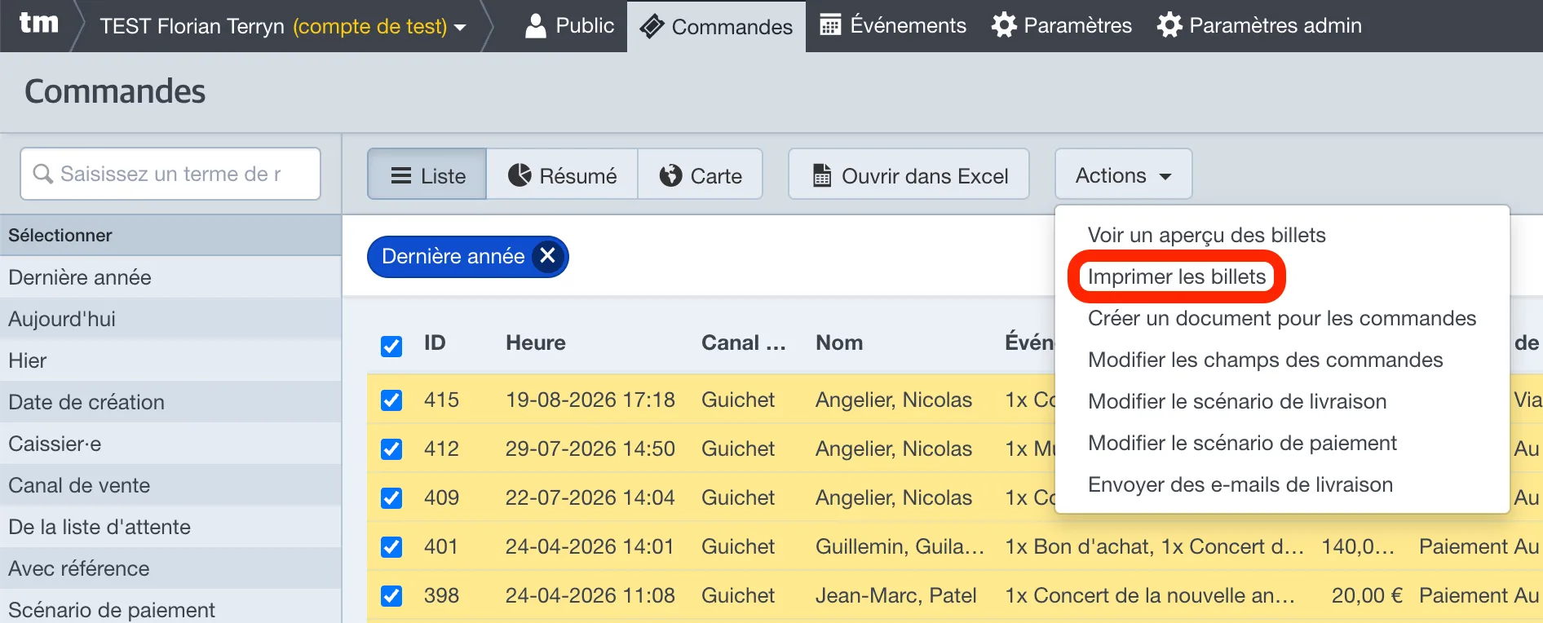Viewport: 1543px width, 623px height.
Task: Select Dernière année in sidebar
Action: coord(170,277)
